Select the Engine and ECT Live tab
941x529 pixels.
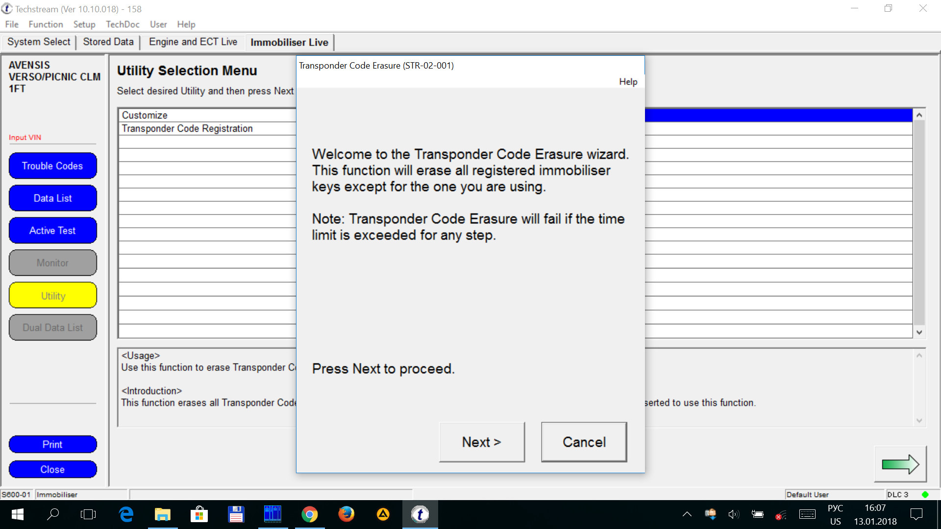tap(192, 42)
